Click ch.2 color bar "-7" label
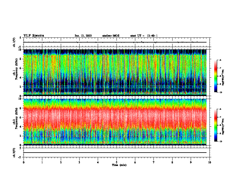The height and width of the screenshot is (182, 236). point(220,117)
